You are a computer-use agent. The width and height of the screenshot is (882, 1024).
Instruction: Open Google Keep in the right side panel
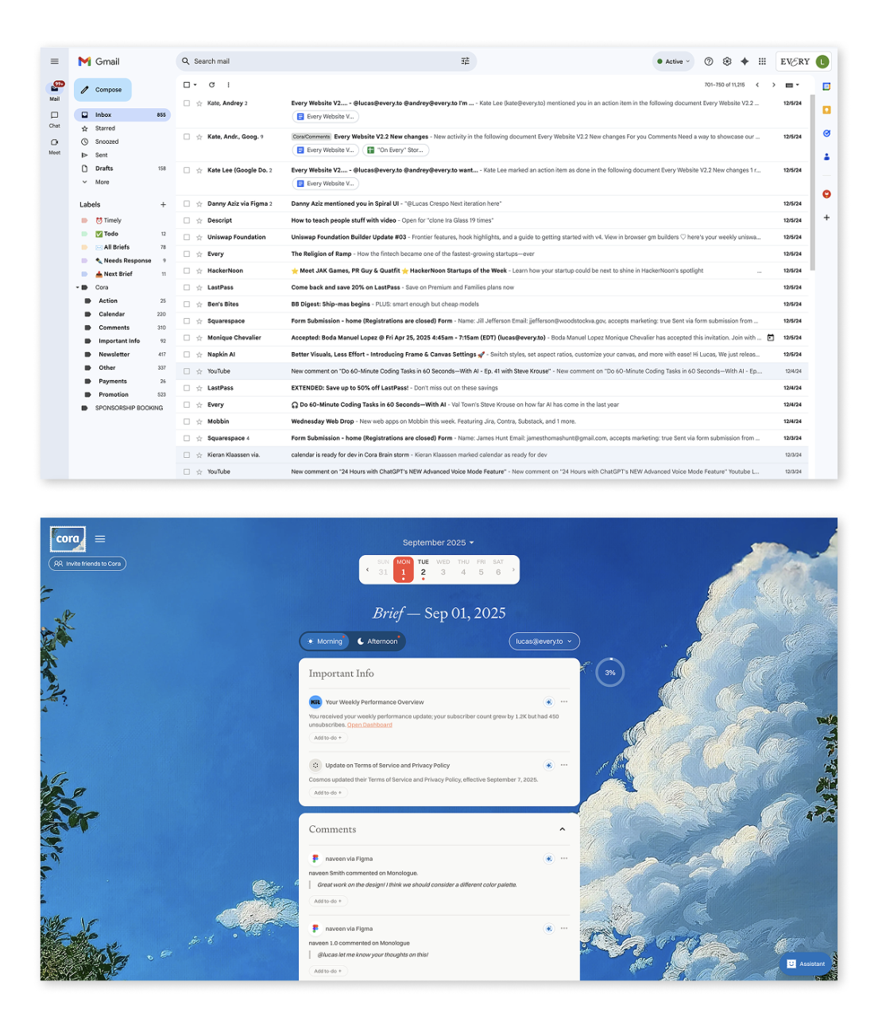pos(826,110)
